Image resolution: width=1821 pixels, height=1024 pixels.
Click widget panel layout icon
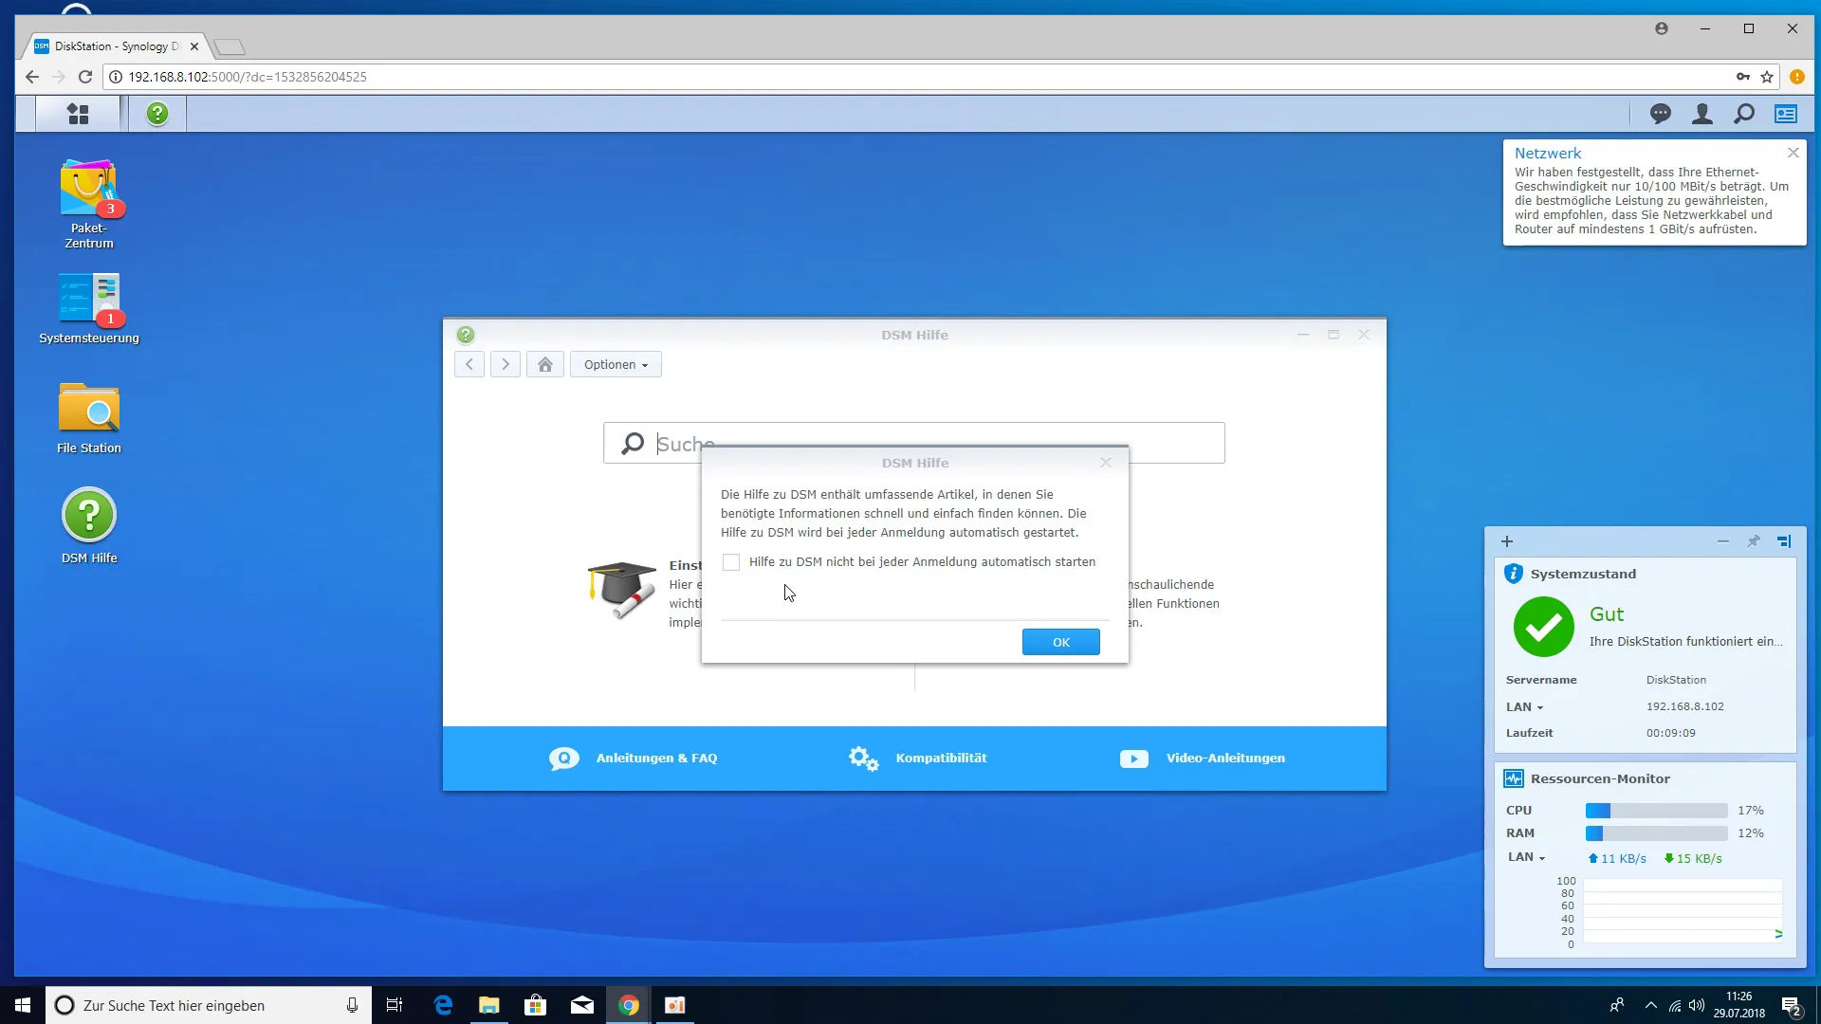coord(1784,541)
